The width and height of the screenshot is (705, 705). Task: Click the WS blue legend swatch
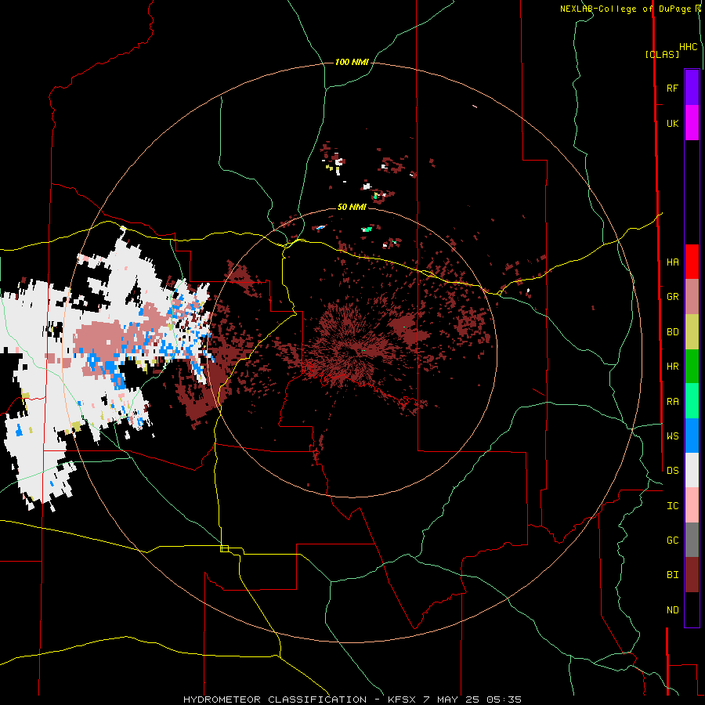coord(692,436)
